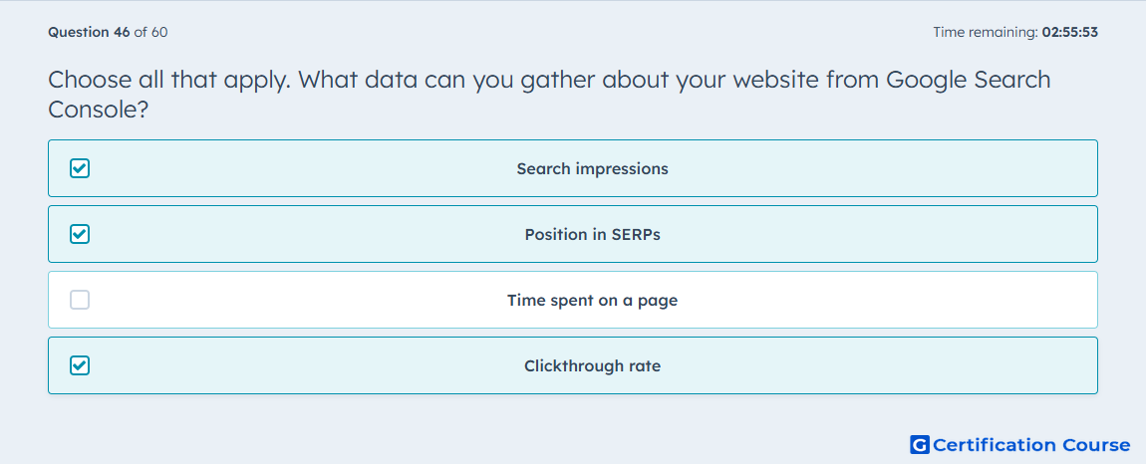This screenshot has width=1146, height=464.
Task: Select the Search impressions answer label
Action: 592,169
